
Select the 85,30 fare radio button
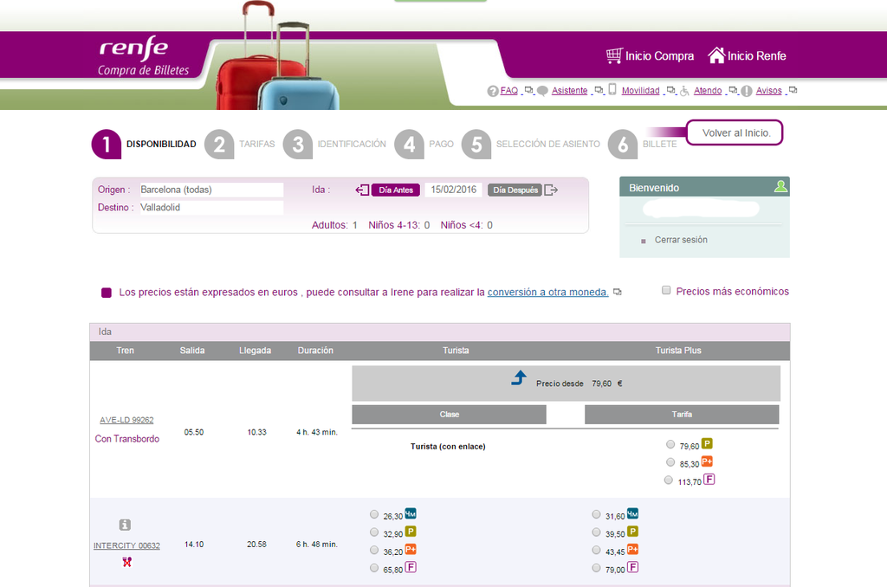click(670, 462)
